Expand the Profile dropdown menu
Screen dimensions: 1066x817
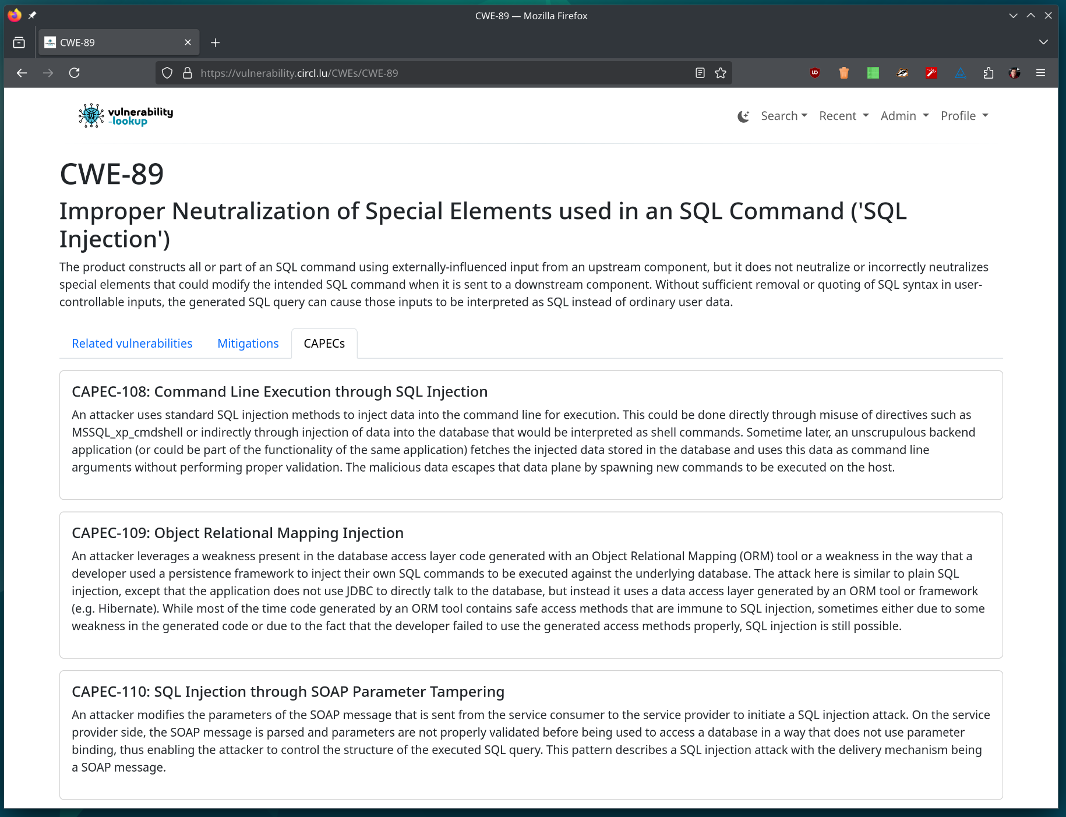[x=965, y=116]
